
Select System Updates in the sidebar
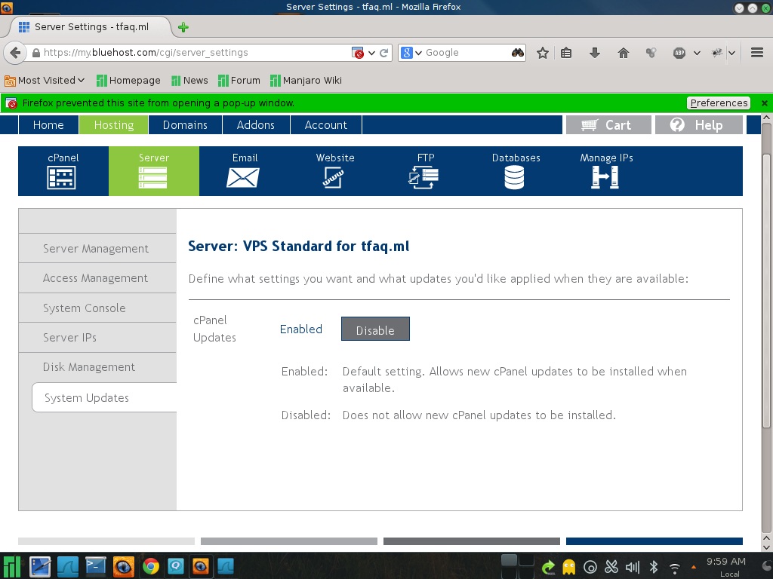tap(87, 397)
